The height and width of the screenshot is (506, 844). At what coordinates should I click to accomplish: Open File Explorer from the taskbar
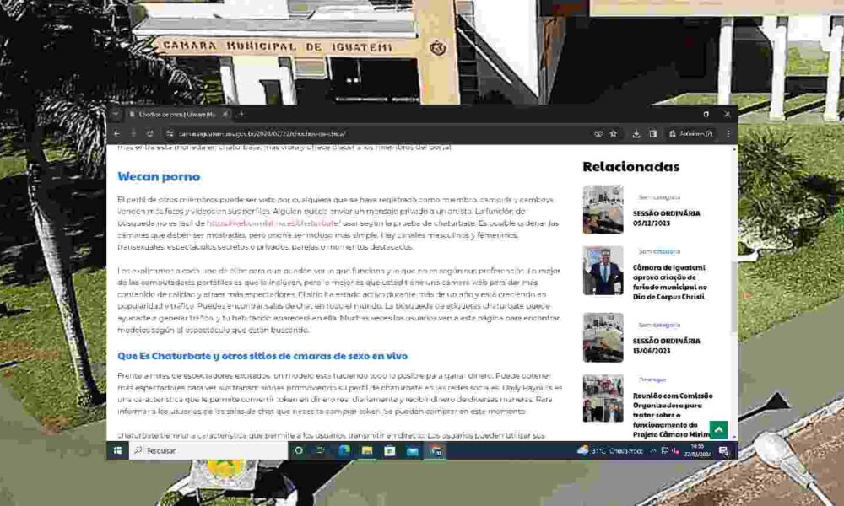(367, 450)
